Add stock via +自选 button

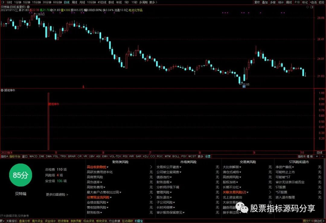pos(313,2)
